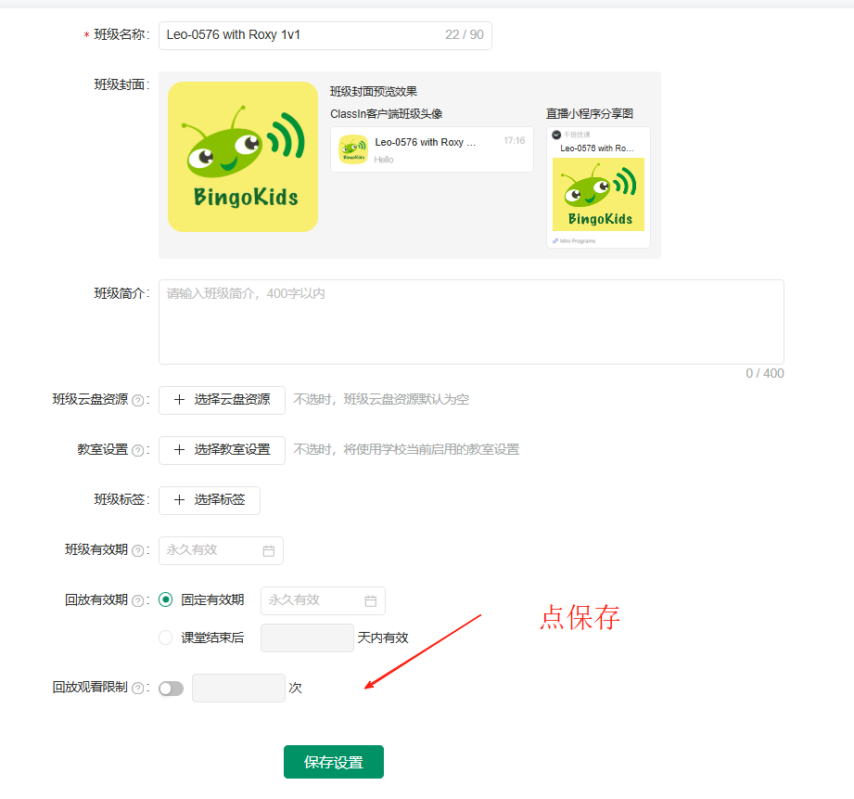Screen dimensions: 854x799
Task: Click the 班级名称 input field
Action: pos(325,35)
